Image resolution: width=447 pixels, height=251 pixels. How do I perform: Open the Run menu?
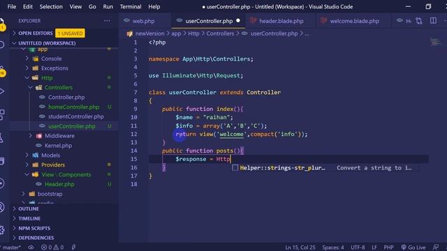(x=108, y=6)
